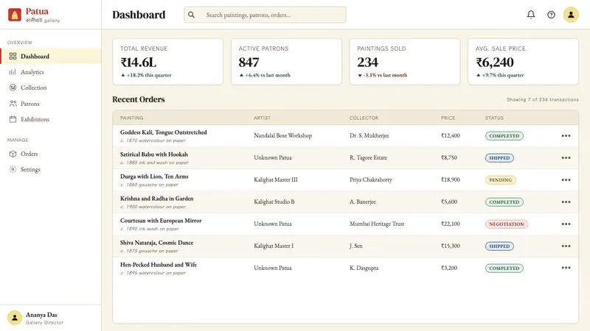590x331 pixels.
Task: Click artist Nandalal Bose Workshop
Action: [282, 135]
